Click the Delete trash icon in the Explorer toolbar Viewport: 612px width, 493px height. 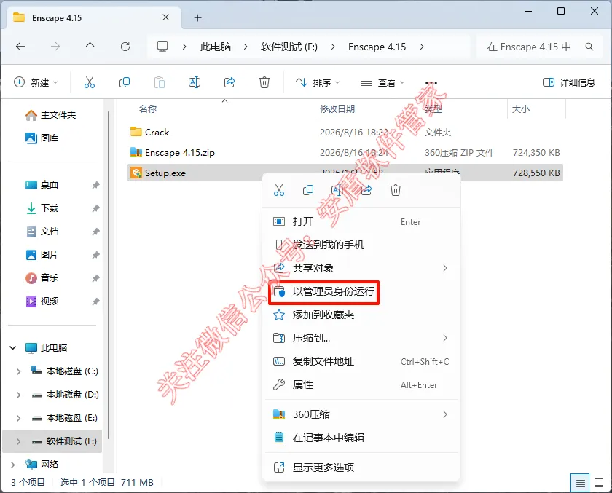[264, 82]
